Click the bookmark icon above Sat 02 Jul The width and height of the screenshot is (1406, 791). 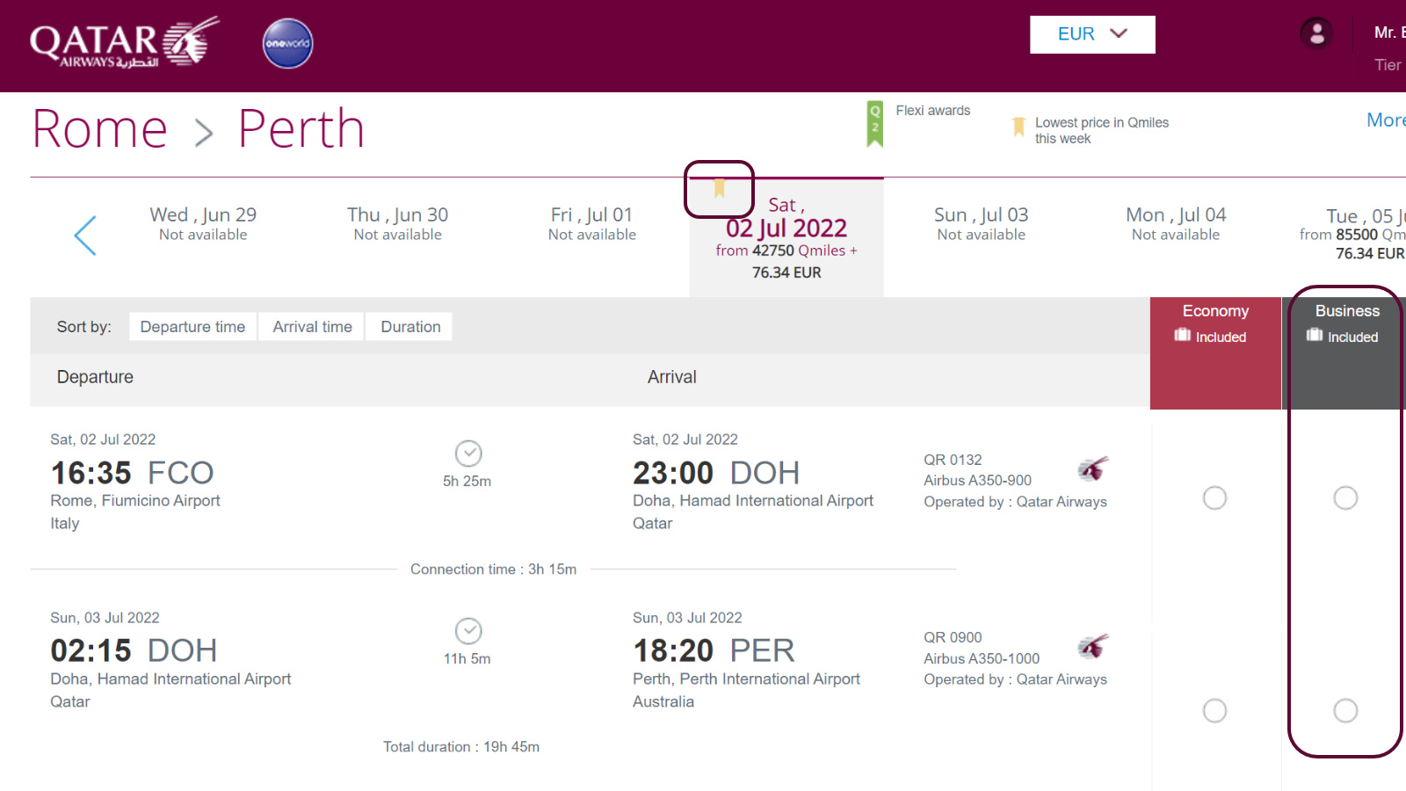(719, 187)
